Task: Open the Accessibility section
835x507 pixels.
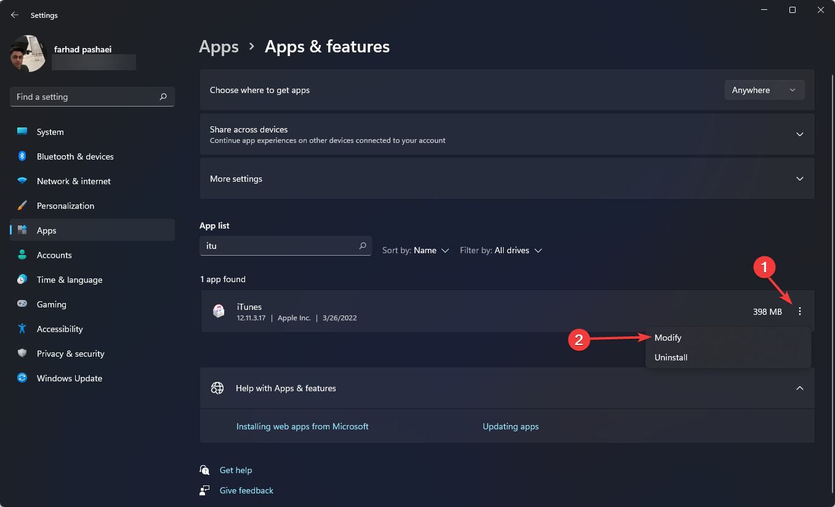Action: coord(59,329)
